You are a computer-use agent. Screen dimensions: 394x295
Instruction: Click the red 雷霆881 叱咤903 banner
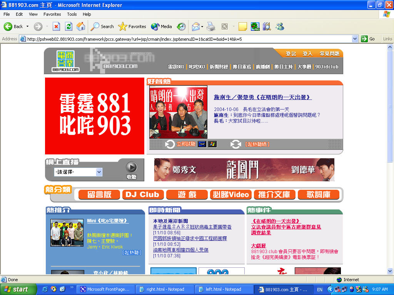[x=95, y=116]
